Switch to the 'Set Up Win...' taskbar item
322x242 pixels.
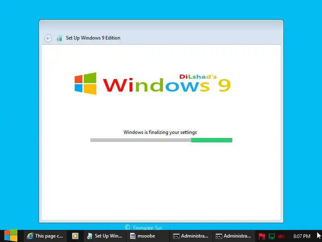[105, 236]
